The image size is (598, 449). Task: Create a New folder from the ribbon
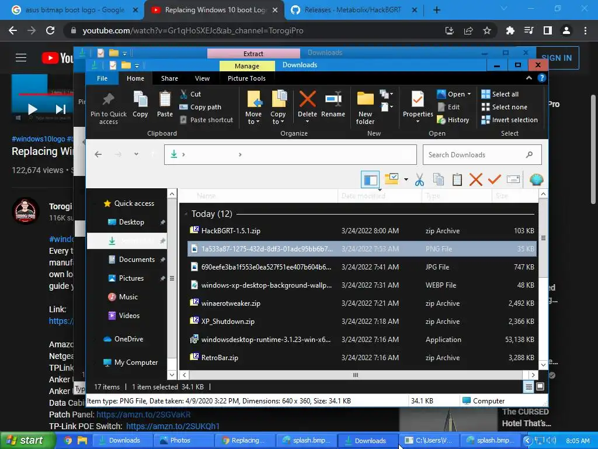[x=365, y=108]
